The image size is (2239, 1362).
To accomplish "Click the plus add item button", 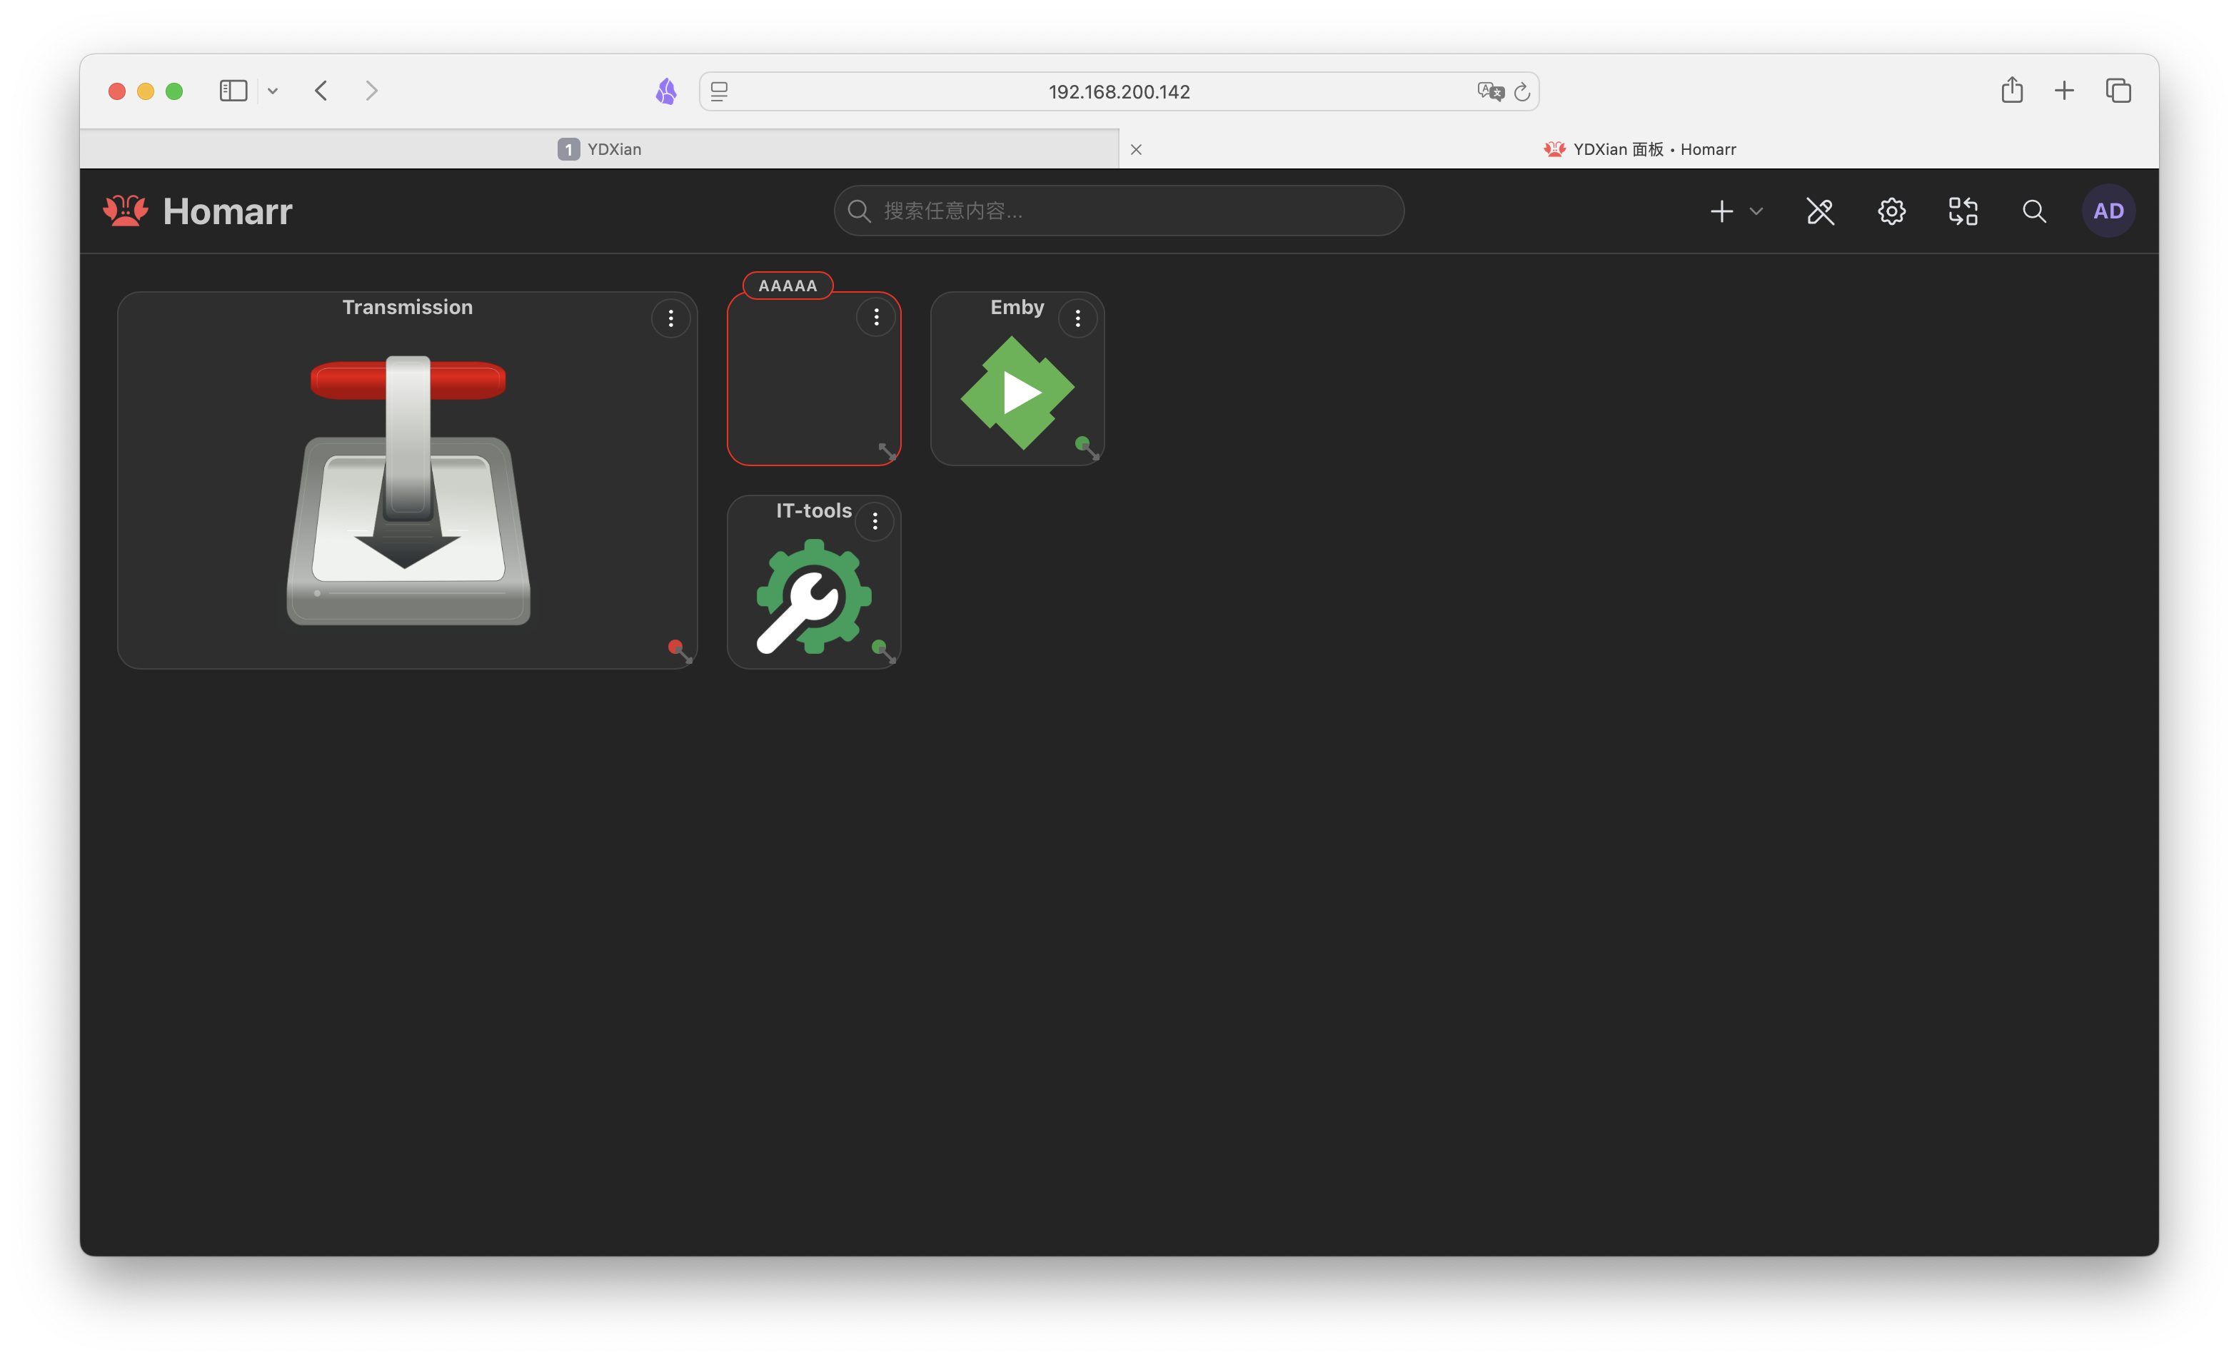I will [x=1721, y=212].
